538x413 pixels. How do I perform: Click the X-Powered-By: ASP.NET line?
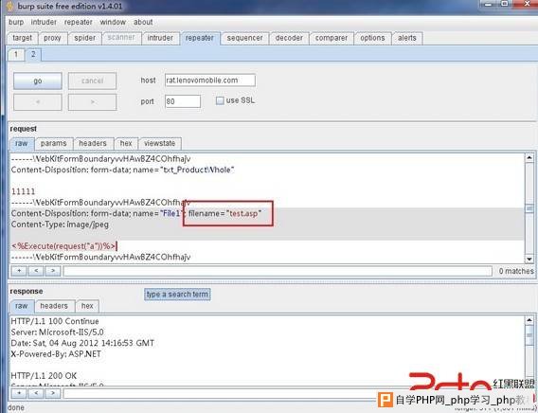click(x=56, y=354)
